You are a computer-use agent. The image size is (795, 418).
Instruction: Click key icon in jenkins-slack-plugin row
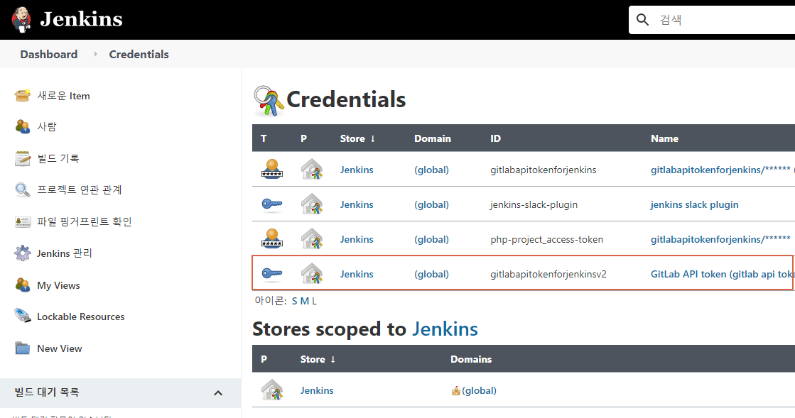click(x=272, y=204)
